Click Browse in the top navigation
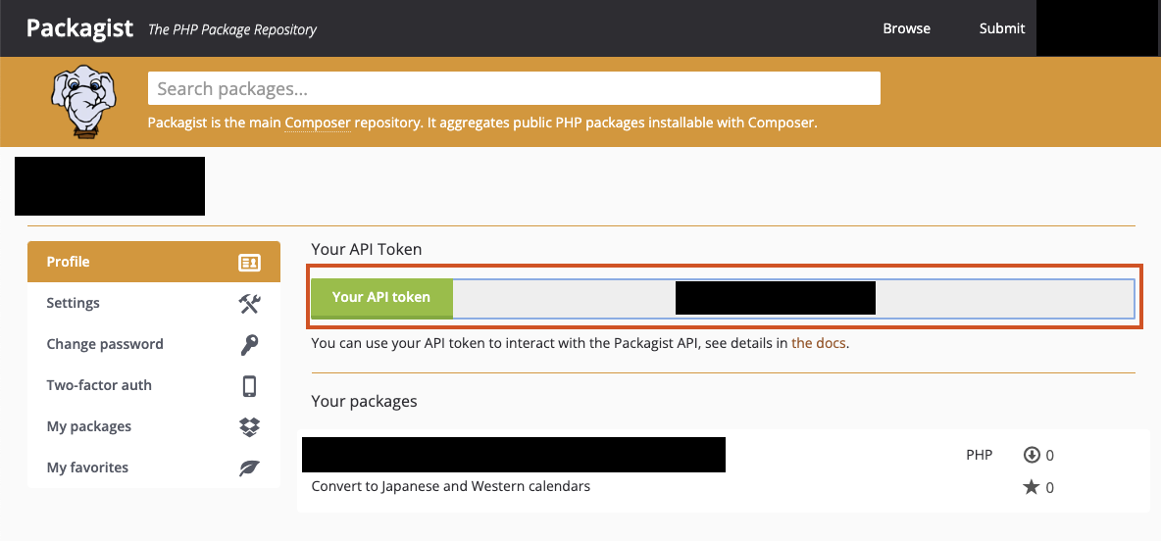1161x541 pixels. pyautogui.click(x=906, y=28)
